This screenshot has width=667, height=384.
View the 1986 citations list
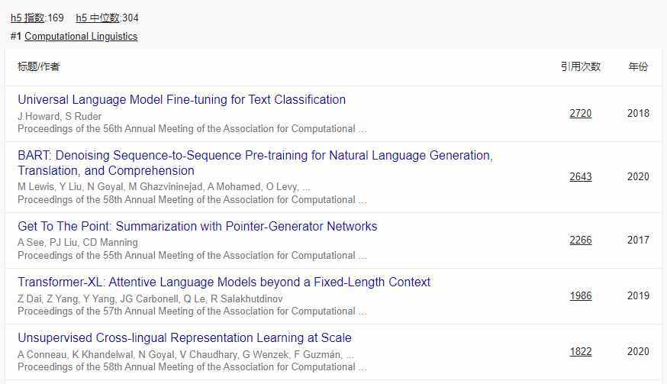pyautogui.click(x=580, y=295)
